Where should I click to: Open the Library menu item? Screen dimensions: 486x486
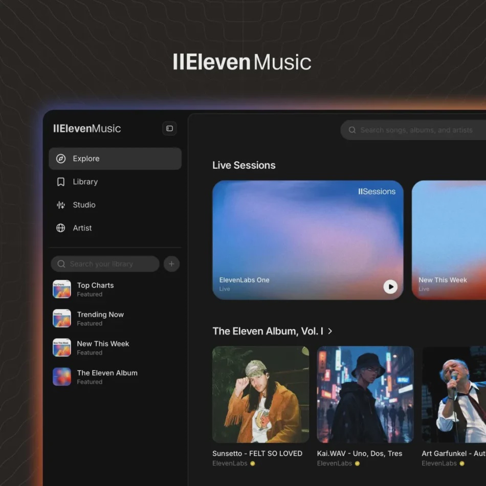coord(115,182)
